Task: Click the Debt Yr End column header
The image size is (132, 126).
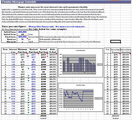Action: (53, 51)
